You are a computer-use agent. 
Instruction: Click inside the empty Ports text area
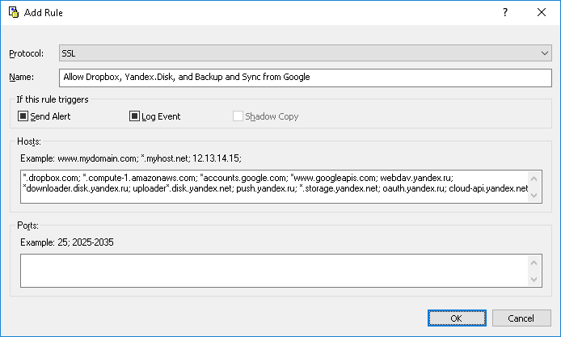pyautogui.click(x=273, y=270)
